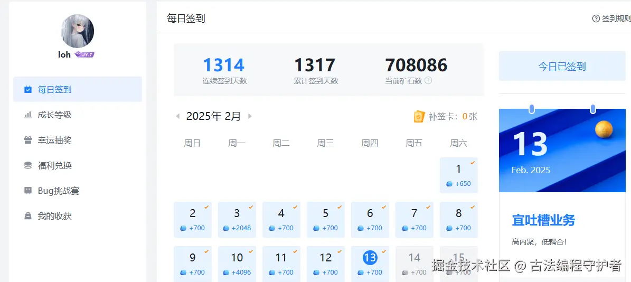Select calendar day 2 cell
Viewport: 631px width, 282px height.
[x=193, y=220]
